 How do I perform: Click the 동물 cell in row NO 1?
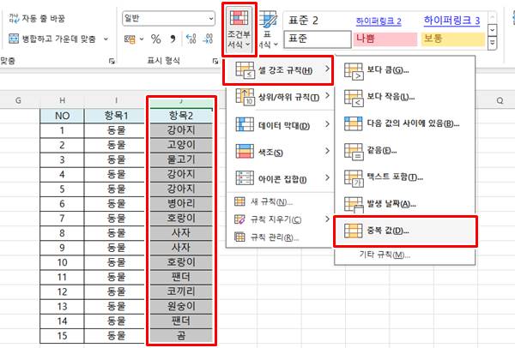pos(116,130)
